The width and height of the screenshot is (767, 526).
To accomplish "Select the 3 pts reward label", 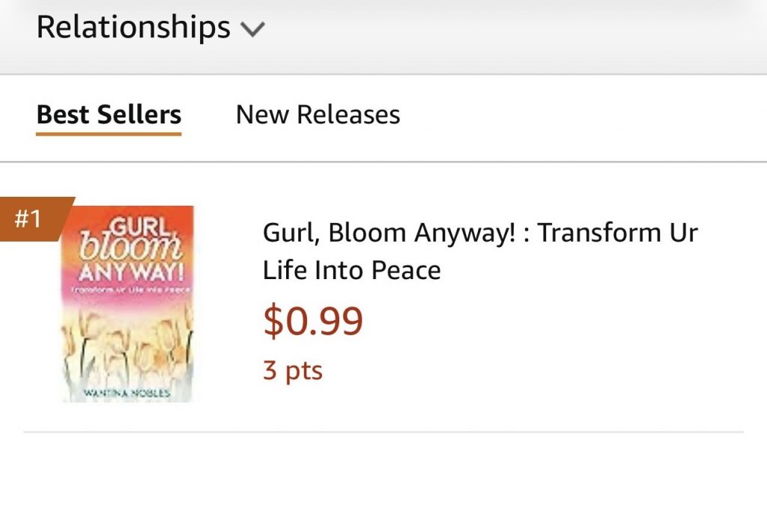I will 292,370.
